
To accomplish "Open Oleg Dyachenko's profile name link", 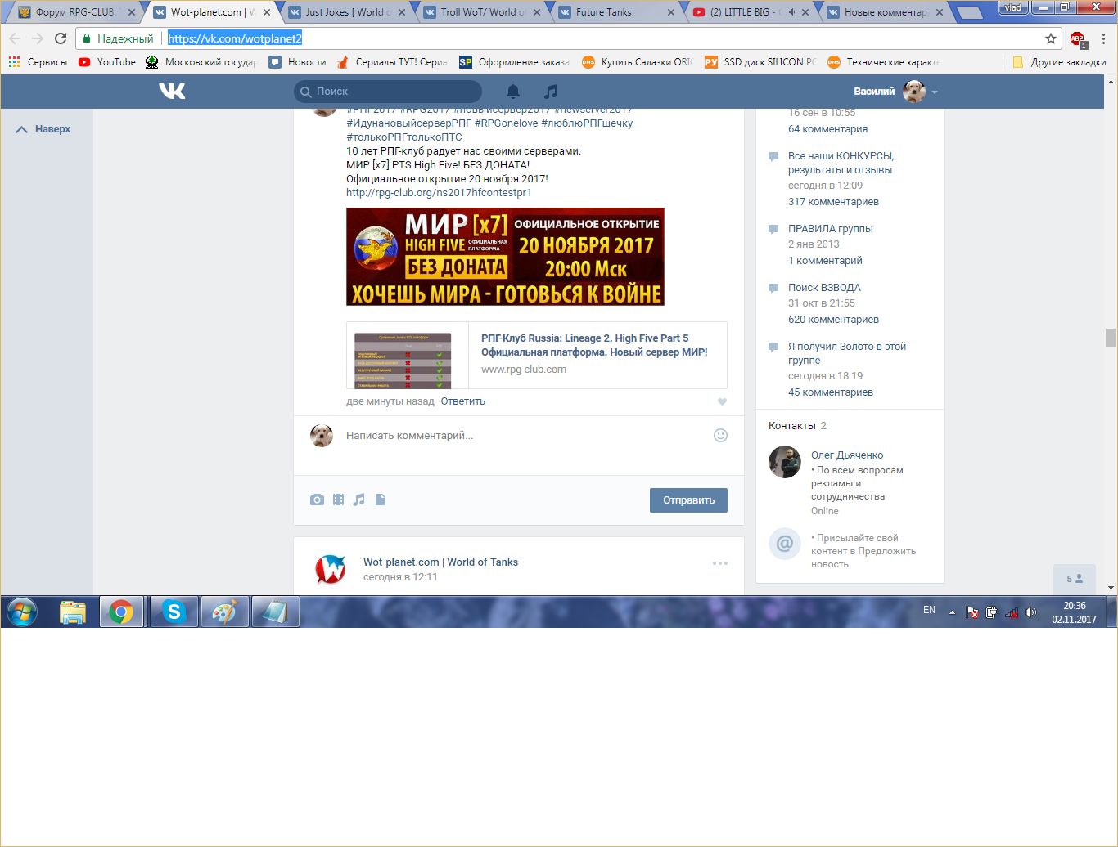I will 847,455.
